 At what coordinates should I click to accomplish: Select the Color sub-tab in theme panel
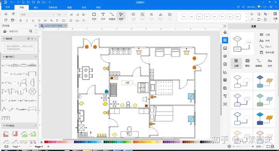click(x=247, y=63)
